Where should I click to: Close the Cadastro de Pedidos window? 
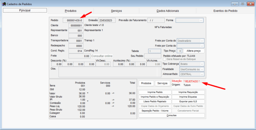[x=250, y=4]
